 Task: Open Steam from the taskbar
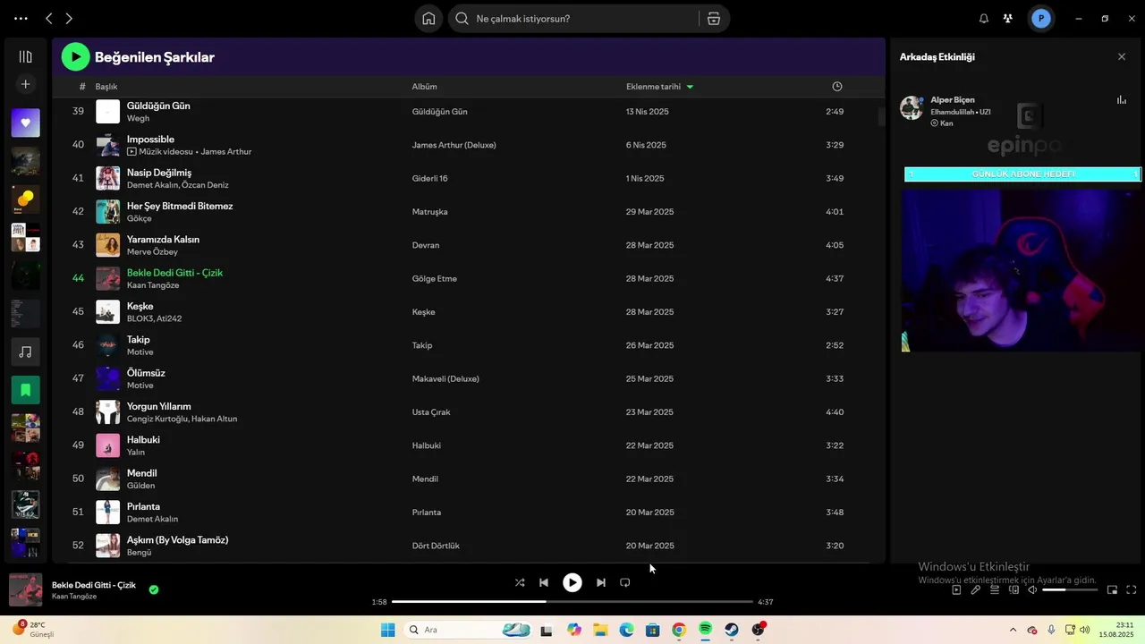tap(732, 630)
